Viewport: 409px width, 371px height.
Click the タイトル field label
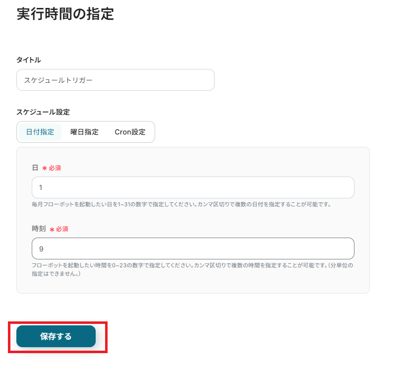click(29, 60)
